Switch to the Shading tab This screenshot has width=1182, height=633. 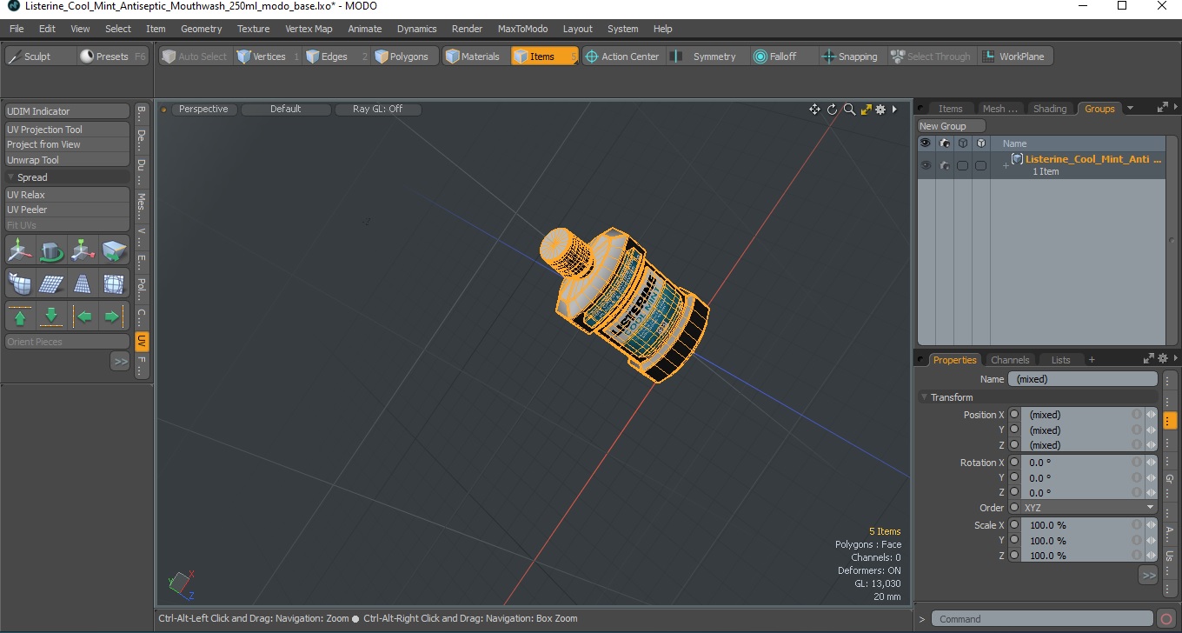tap(1049, 109)
